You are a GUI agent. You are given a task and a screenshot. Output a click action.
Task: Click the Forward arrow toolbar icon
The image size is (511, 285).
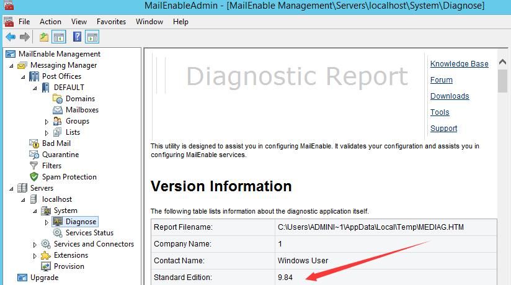point(25,37)
